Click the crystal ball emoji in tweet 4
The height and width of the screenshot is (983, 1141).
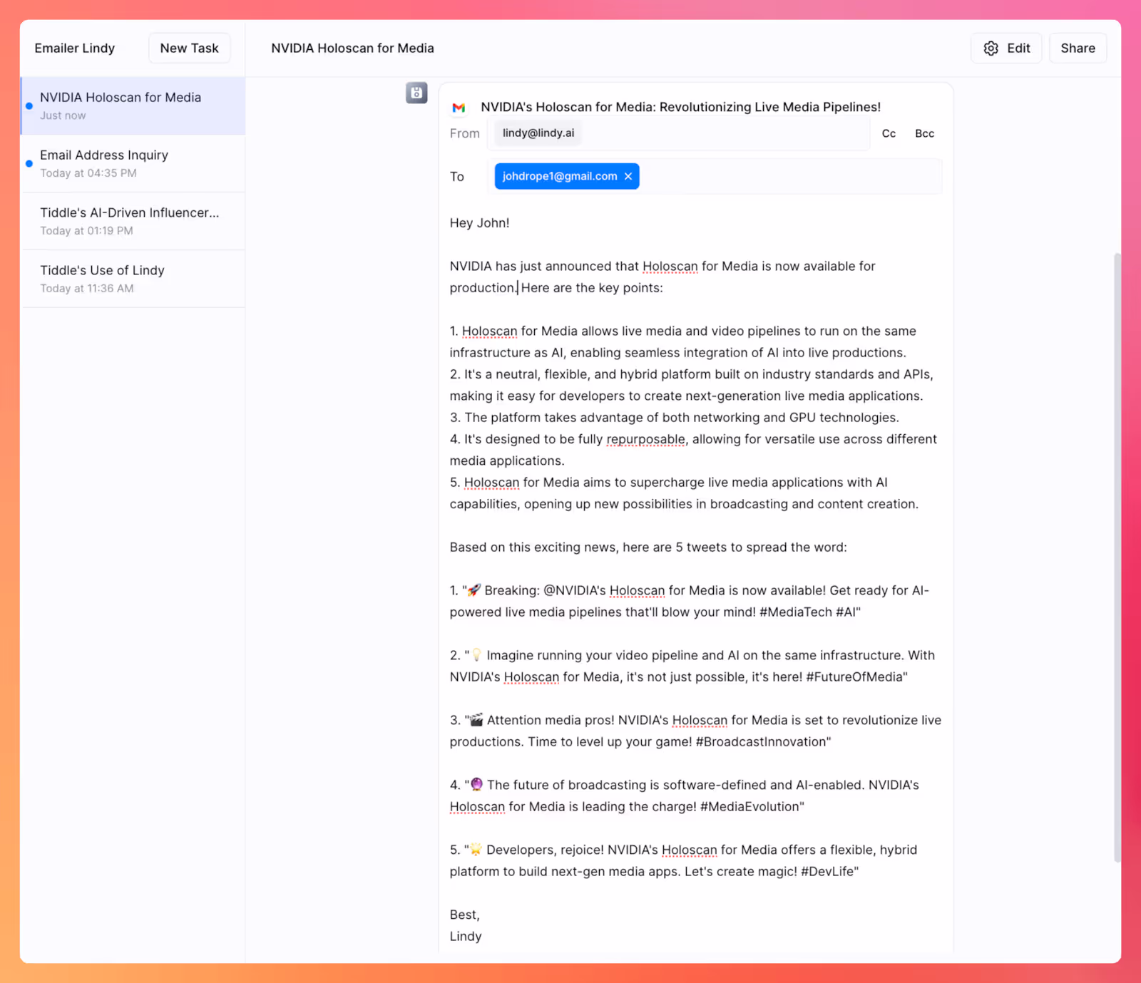point(476,785)
